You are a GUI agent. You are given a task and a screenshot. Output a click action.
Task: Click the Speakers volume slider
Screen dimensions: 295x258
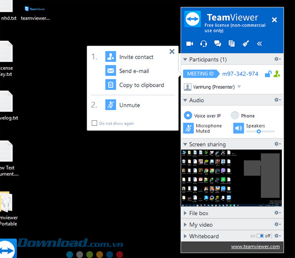(x=260, y=131)
